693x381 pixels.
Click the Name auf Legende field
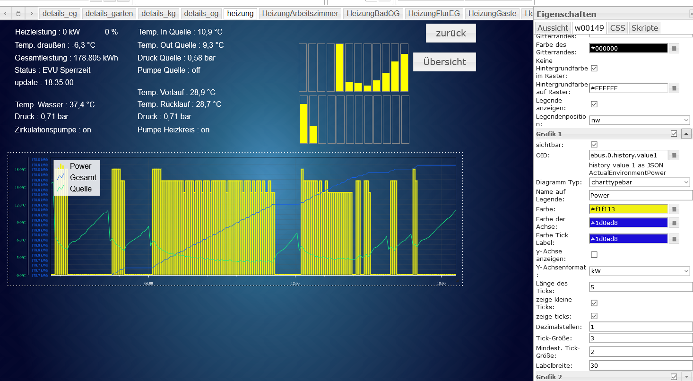(x=641, y=195)
